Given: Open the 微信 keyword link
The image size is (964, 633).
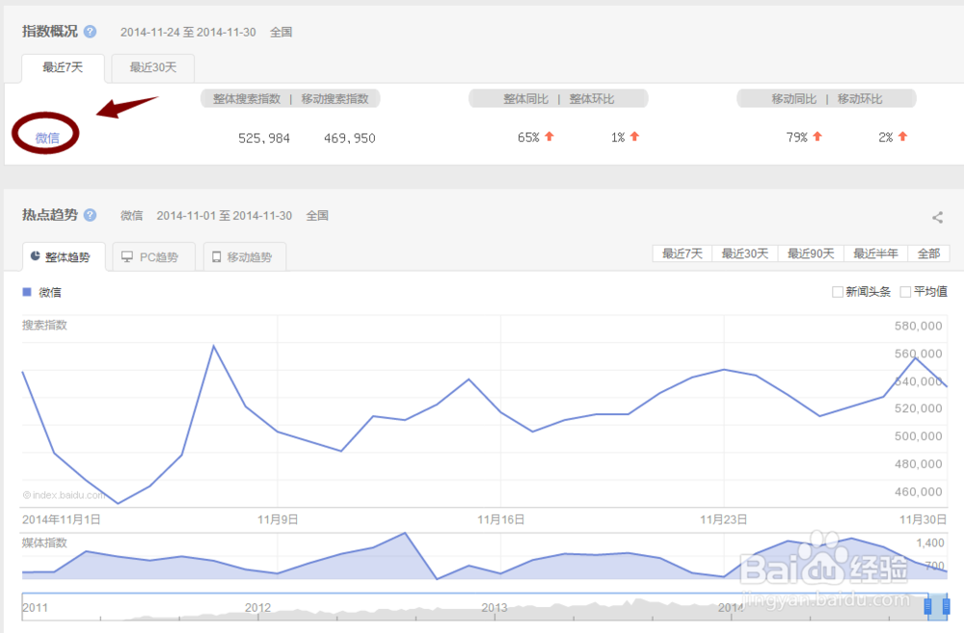Looking at the screenshot, I should [47, 138].
